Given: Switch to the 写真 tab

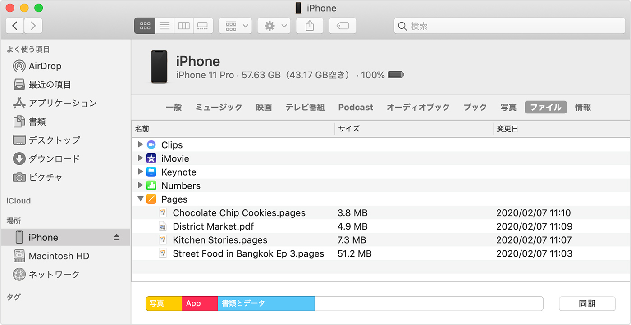Looking at the screenshot, I should 508,107.
